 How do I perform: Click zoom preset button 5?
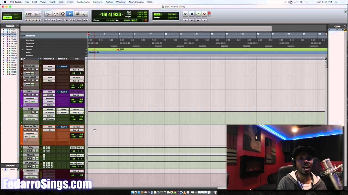point(40,20)
